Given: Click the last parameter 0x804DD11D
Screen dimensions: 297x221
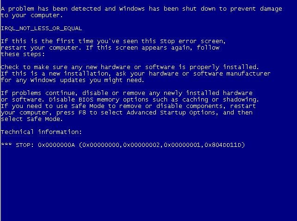Looking at the screenshot, I should tap(223, 145).
